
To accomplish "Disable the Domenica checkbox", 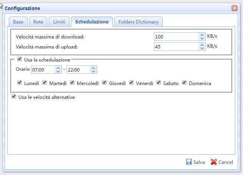I will (184, 83).
